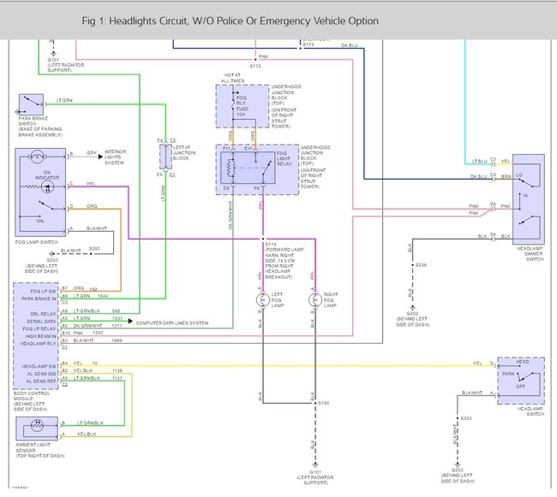Click the figure title Headlights Circuit text
557x497 pixels.
[x=230, y=21]
